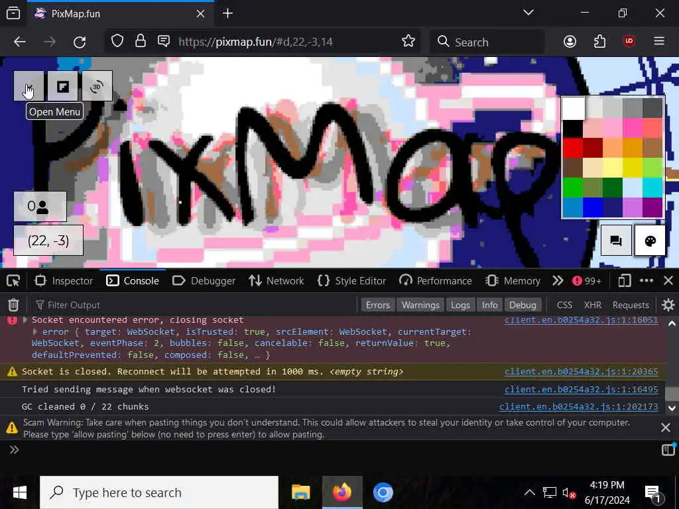Select the PixMap.fun tab
The image size is (679, 509).
(121, 14)
